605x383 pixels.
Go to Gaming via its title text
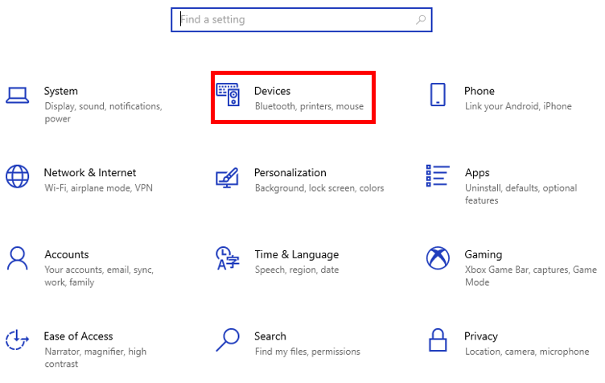click(x=483, y=254)
